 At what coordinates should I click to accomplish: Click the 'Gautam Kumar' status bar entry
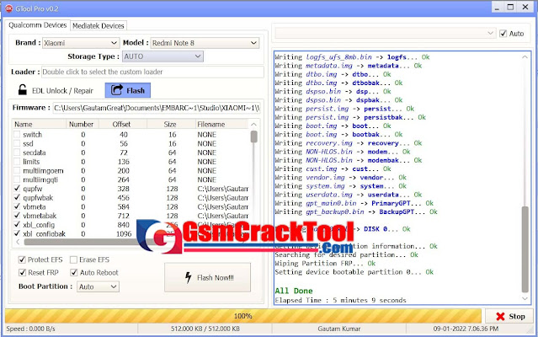tap(339, 329)
